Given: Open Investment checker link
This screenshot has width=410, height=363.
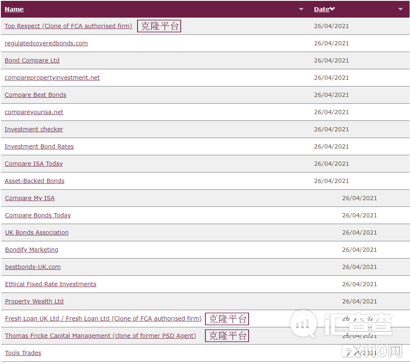Looking at the screenshot, I should pyautogui.click(x=34, y=129).
